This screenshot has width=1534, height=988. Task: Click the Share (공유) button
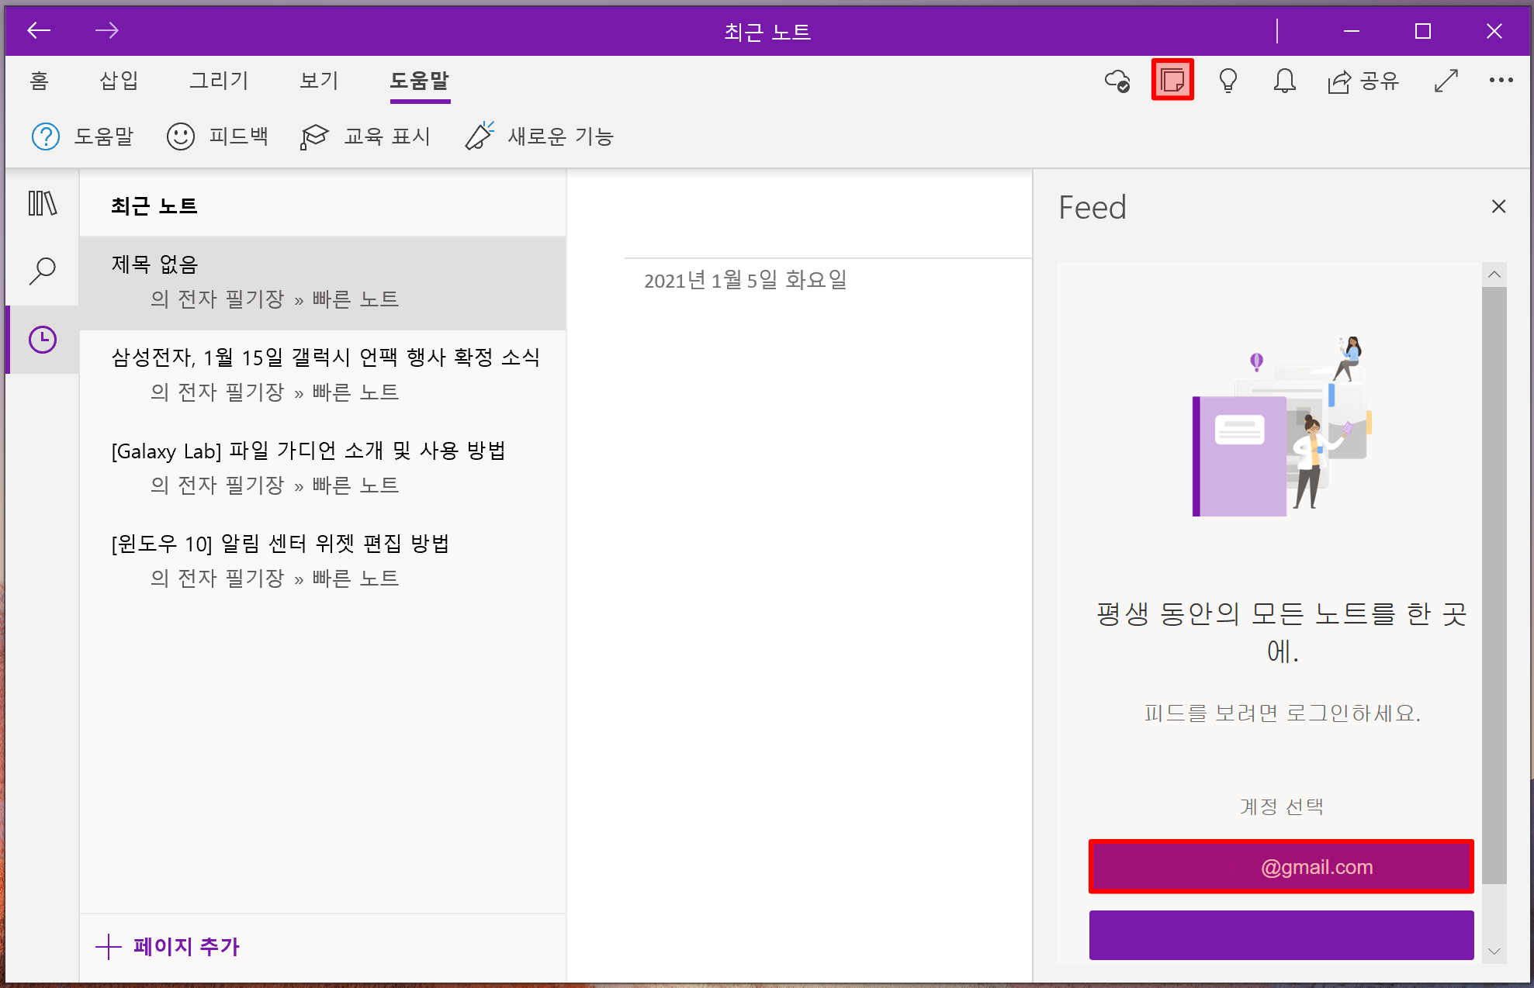(1363, 81)
